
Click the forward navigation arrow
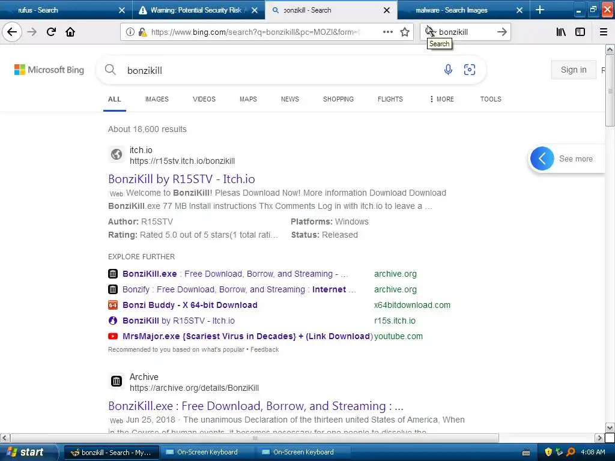[32, 32]
